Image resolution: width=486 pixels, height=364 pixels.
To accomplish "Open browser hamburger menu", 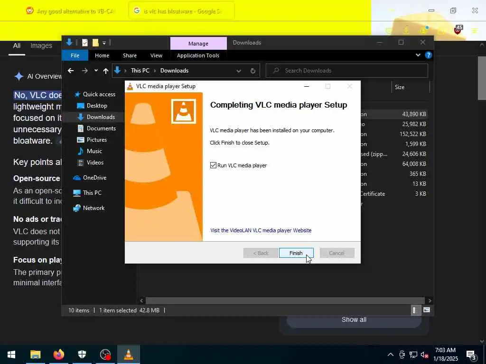I will pyautogui.click(x=475, y=30).
